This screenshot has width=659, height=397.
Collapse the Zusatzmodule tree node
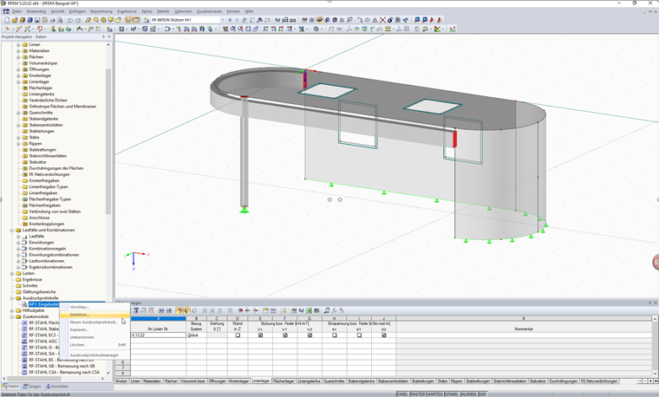[x=12, y=316]
